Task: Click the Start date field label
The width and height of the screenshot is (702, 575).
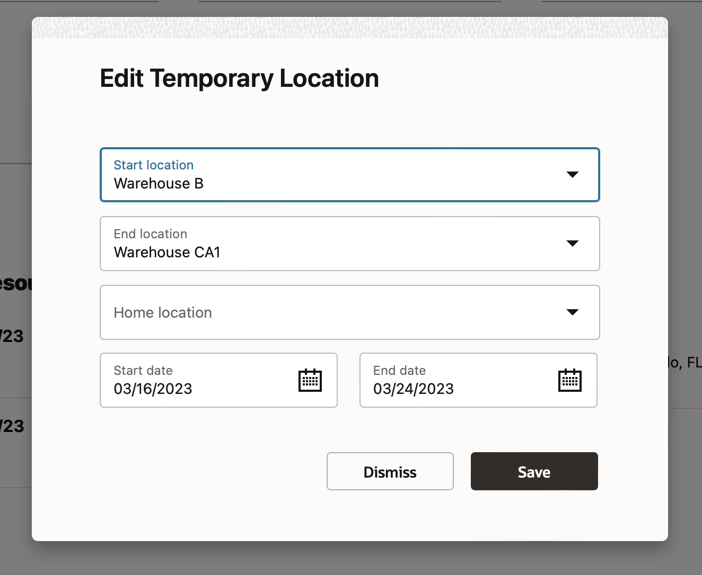Action: coord(143,371)
